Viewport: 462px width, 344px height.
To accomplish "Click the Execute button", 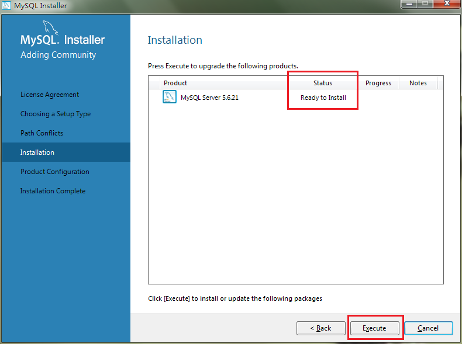I will pos(374,328).
